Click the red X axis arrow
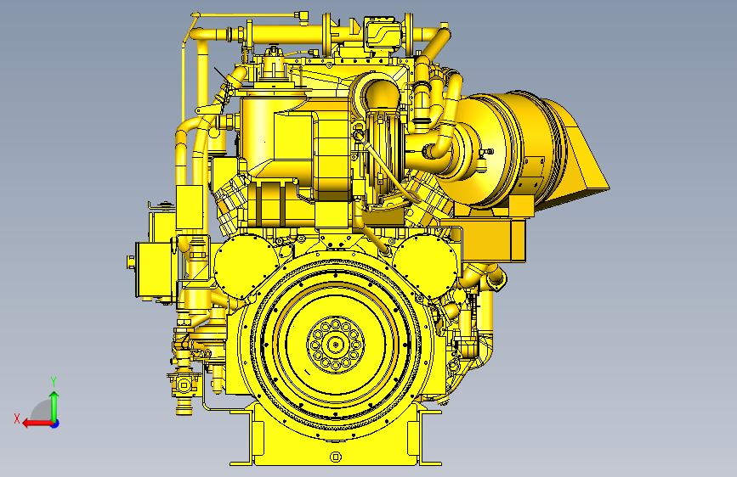Viewport: 737px width, 477px height. [x=37, y=424]
